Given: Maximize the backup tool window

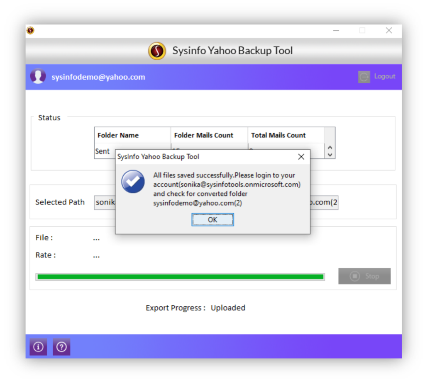Looking at the screenshot, I should (362, 30).
